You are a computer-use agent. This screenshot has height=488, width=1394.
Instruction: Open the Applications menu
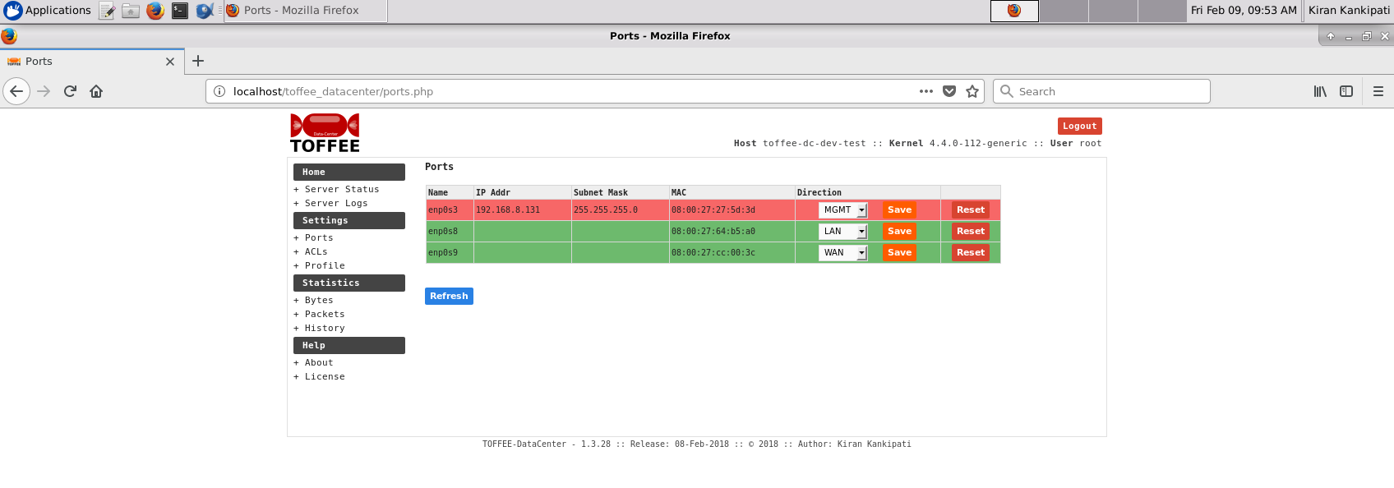pos(48,11)
